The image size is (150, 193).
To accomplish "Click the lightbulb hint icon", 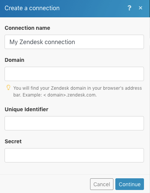I will 8,87.
